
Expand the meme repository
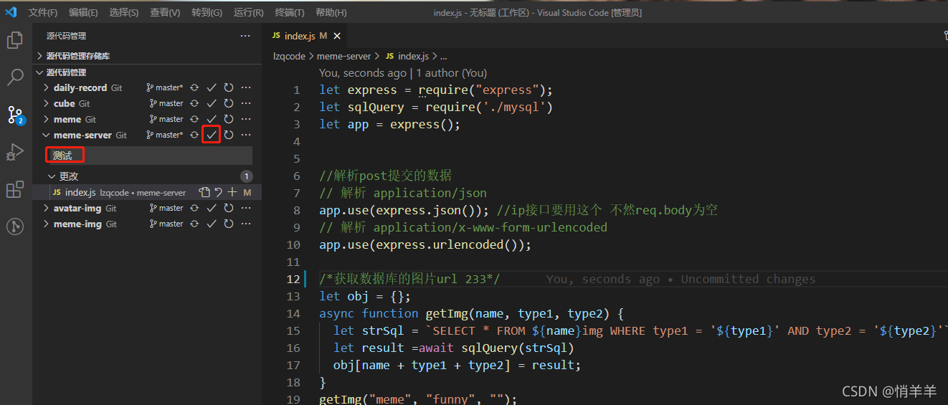click(47, 119)
